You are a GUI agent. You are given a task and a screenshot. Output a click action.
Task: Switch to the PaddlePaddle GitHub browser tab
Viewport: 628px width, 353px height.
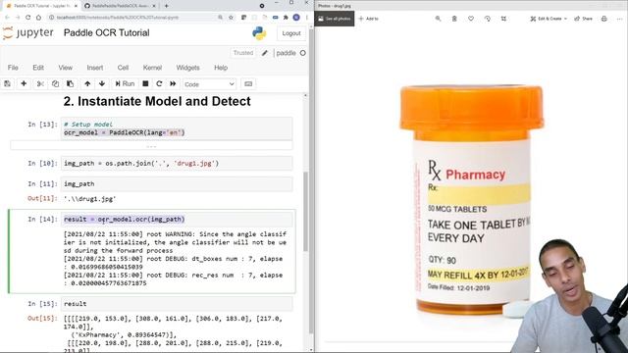[120, 6]
